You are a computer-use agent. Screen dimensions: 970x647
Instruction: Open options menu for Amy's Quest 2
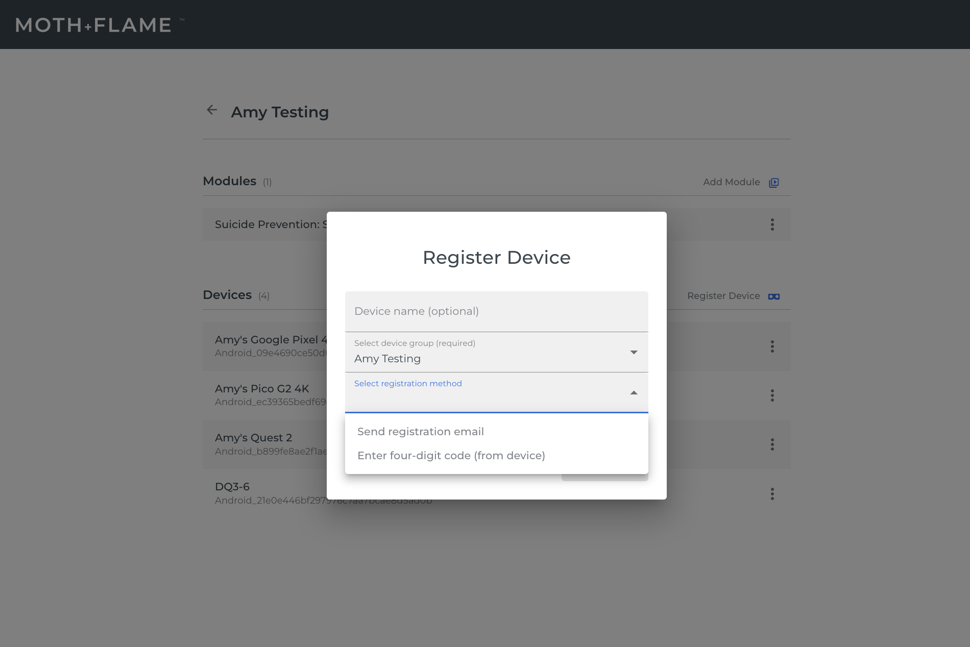point(772,444)
